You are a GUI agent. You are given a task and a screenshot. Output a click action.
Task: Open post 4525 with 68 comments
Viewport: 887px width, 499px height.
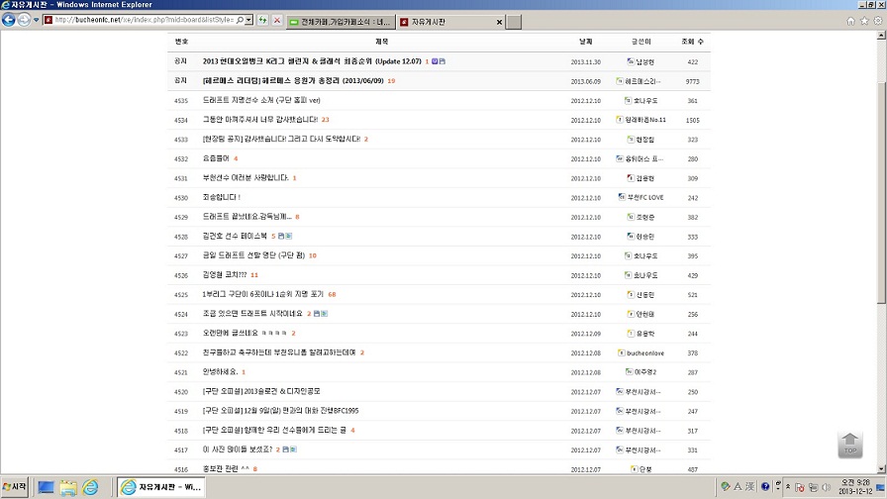click(x=263, y=294)
